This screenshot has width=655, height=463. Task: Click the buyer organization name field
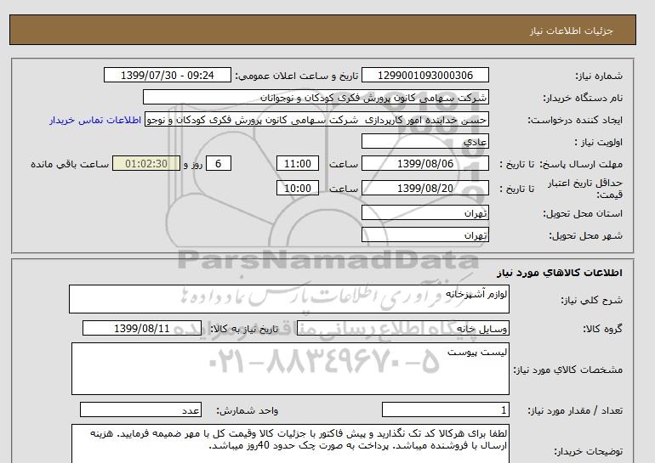(316, 97)
